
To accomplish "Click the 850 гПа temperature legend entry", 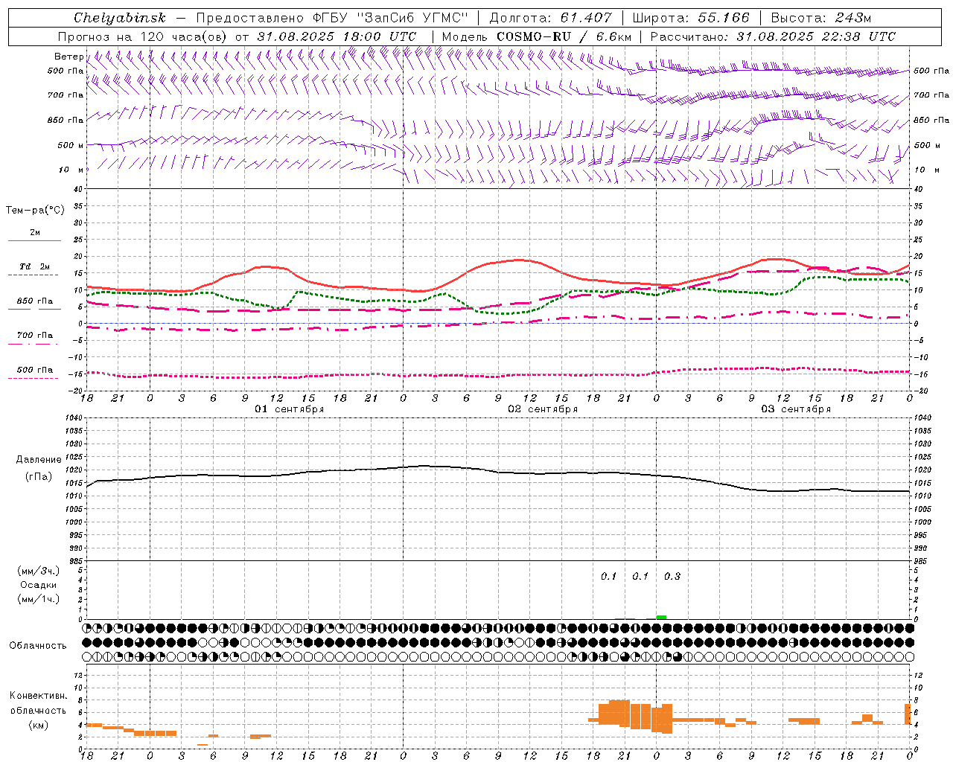I will pos(34,301).
